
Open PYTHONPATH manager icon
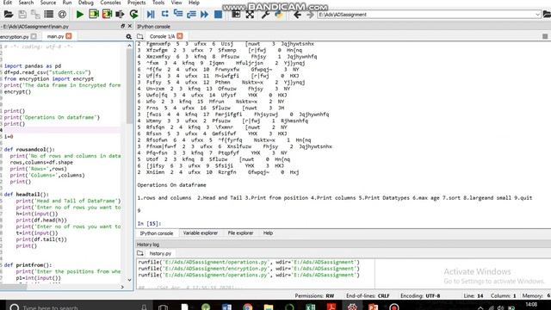(279, 15)
